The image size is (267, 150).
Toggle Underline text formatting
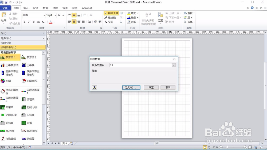34,22
